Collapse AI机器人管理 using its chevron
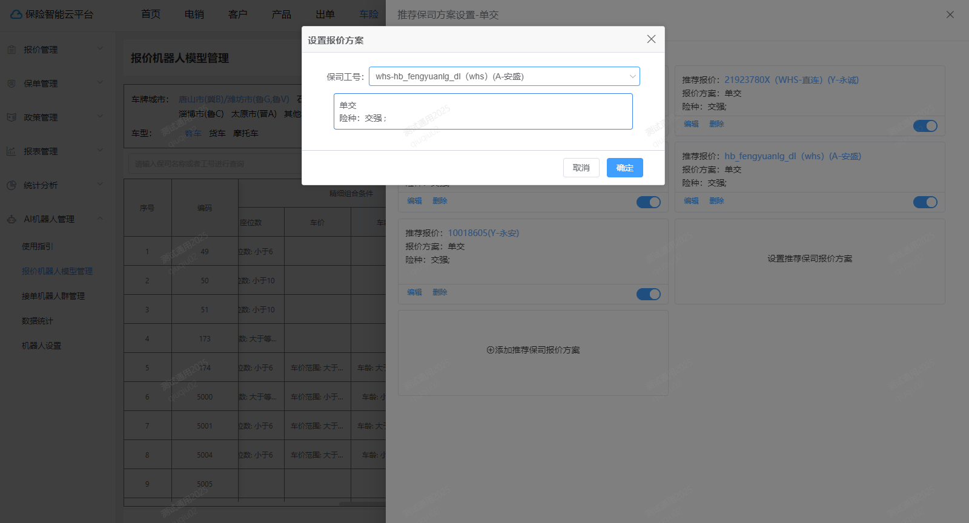Viewport: 969px width, 523px height. pyautogui.click(x=100, y=219)
